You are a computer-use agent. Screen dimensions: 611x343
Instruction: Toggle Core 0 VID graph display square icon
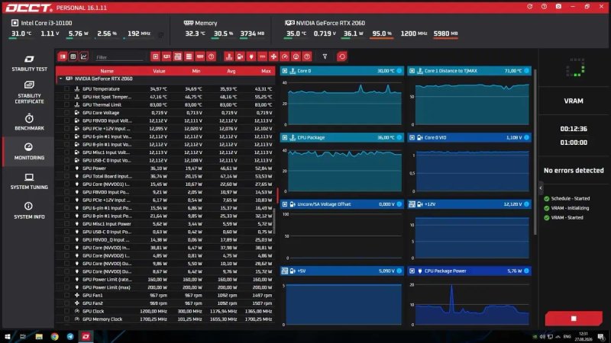coord(412,137)
